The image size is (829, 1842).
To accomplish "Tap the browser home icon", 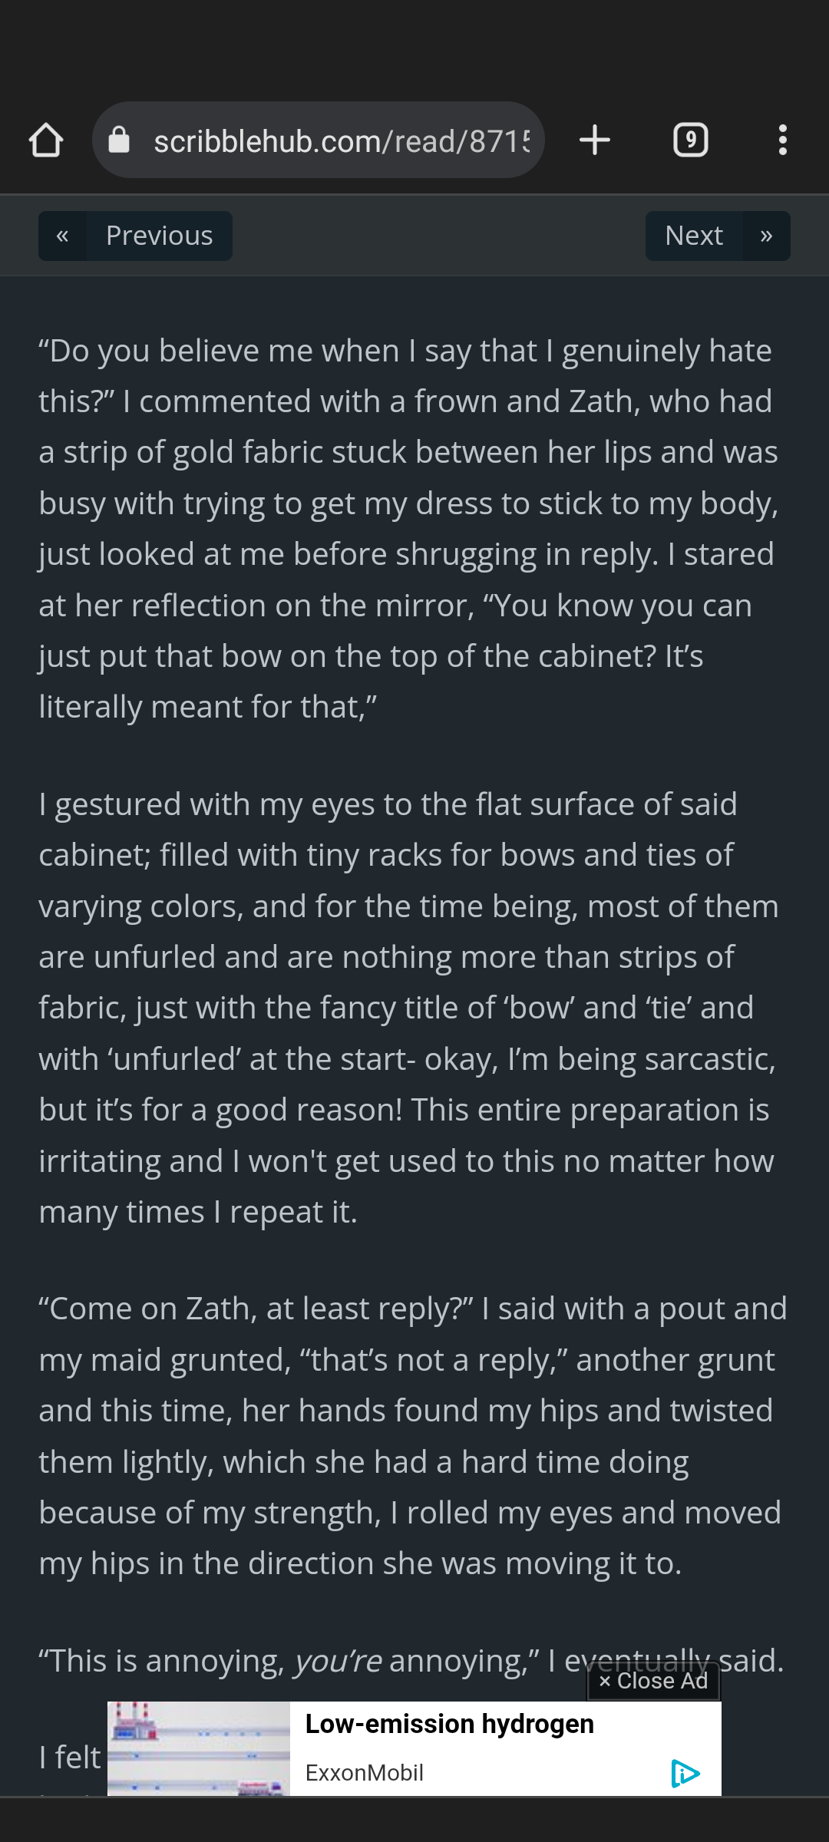I will (46, 140).
